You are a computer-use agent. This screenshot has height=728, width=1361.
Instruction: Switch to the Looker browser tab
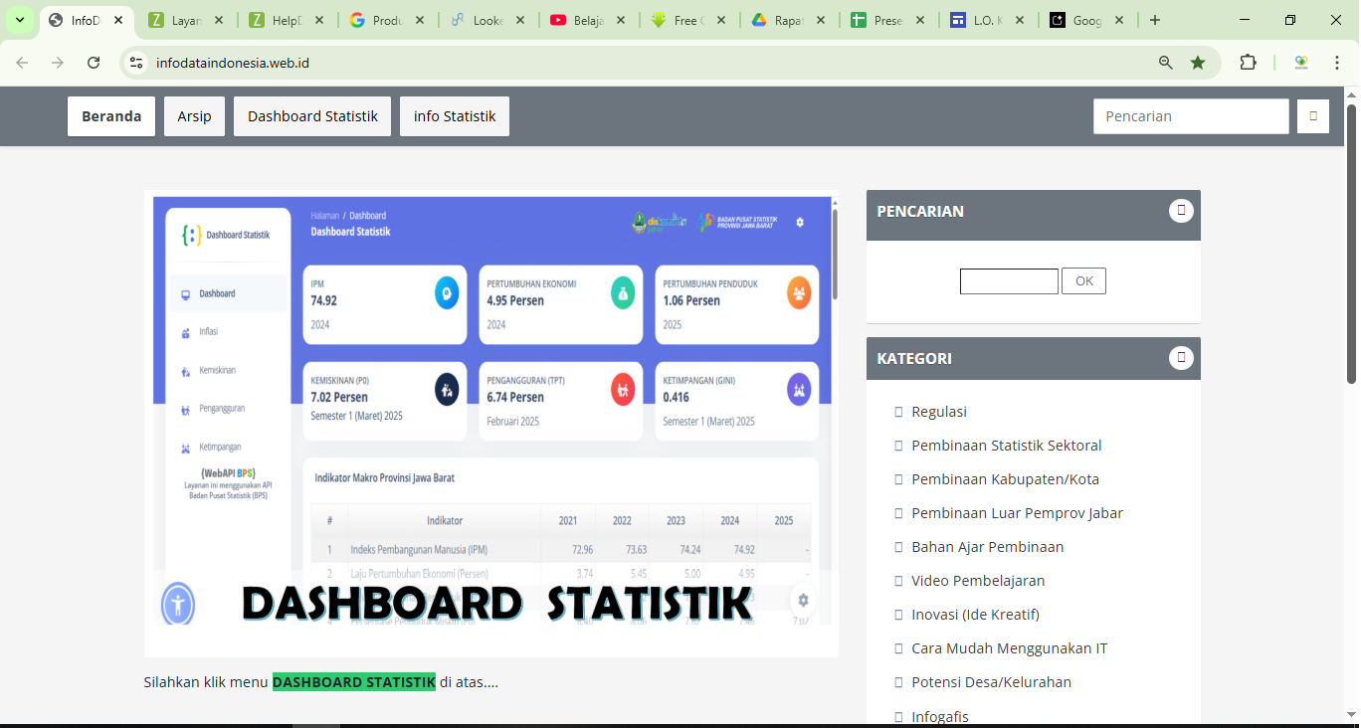pyautogui.click(x=487, y=20)
